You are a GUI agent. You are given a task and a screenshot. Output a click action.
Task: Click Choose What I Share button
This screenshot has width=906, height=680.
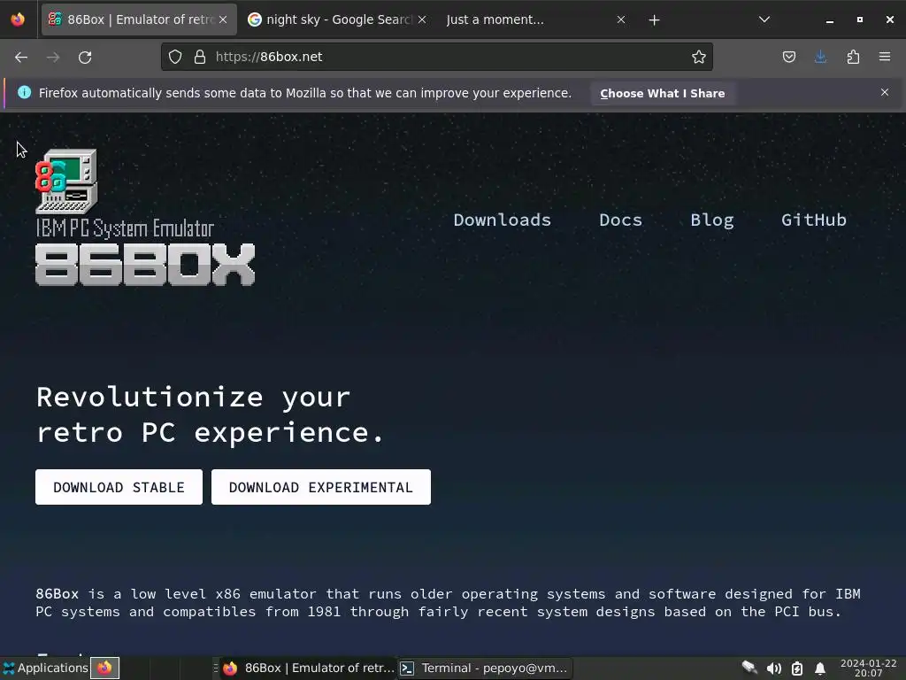(x=662, y=93)
